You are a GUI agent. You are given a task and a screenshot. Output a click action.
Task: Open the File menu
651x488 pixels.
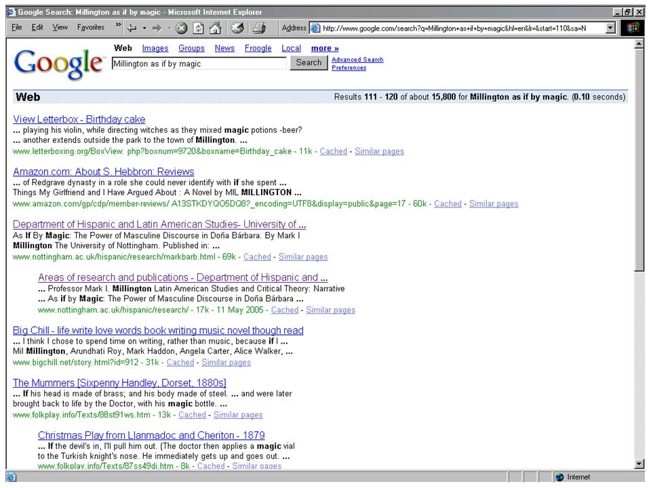click(16, 27)
